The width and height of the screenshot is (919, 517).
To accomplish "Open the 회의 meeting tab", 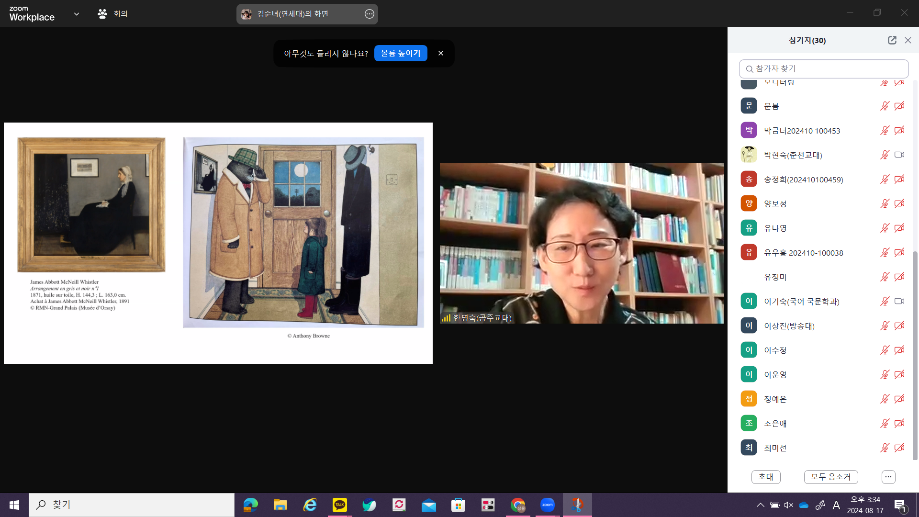I will click(112, 14).
